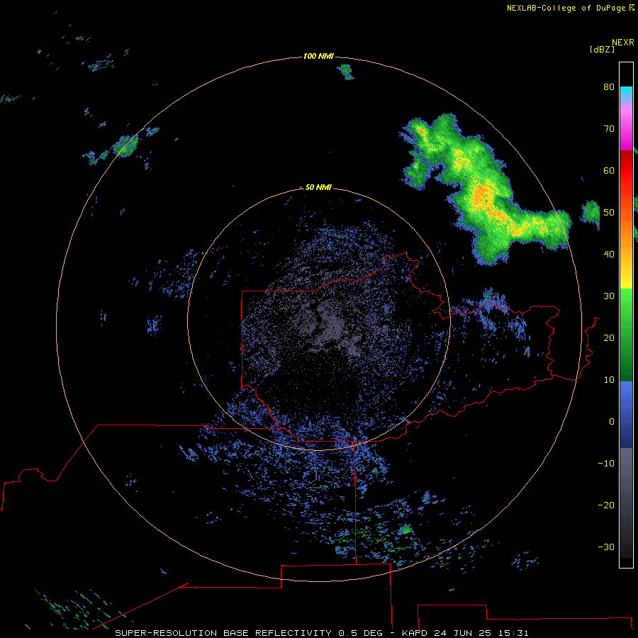Click the -20 value on dBZ scale

coord(606,505)
